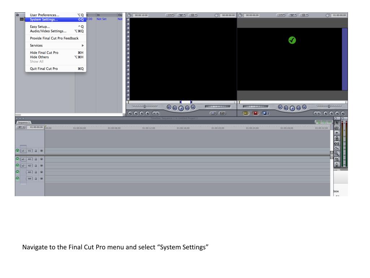Click Viewer's Go to Next Edit button
370x278 pixels.
click(193, 107)
